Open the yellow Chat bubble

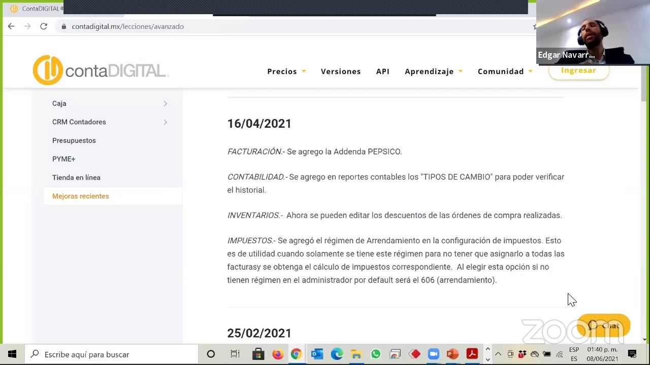coord(604,325)
